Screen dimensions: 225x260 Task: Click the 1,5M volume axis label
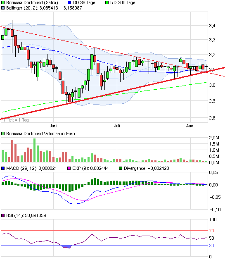click(214, 144)
